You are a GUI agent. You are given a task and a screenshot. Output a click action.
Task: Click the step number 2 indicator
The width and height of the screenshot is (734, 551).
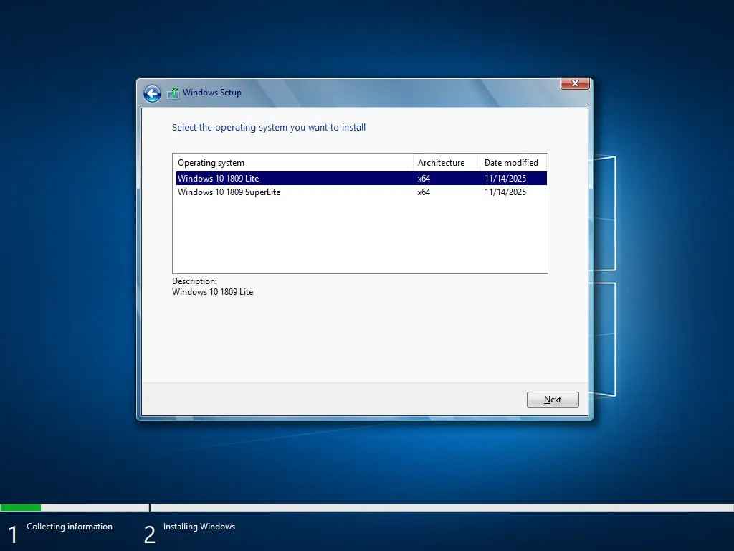click(149, 534)
